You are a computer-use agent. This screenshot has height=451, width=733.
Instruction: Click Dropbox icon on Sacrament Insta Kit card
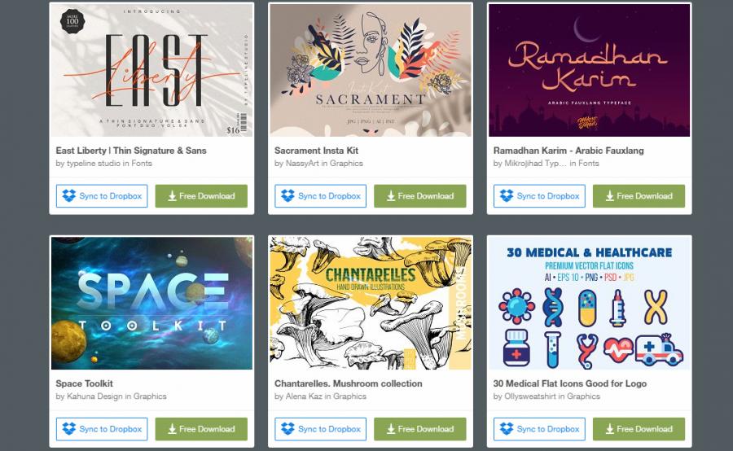pyautogui.click(x=288, y=196)
